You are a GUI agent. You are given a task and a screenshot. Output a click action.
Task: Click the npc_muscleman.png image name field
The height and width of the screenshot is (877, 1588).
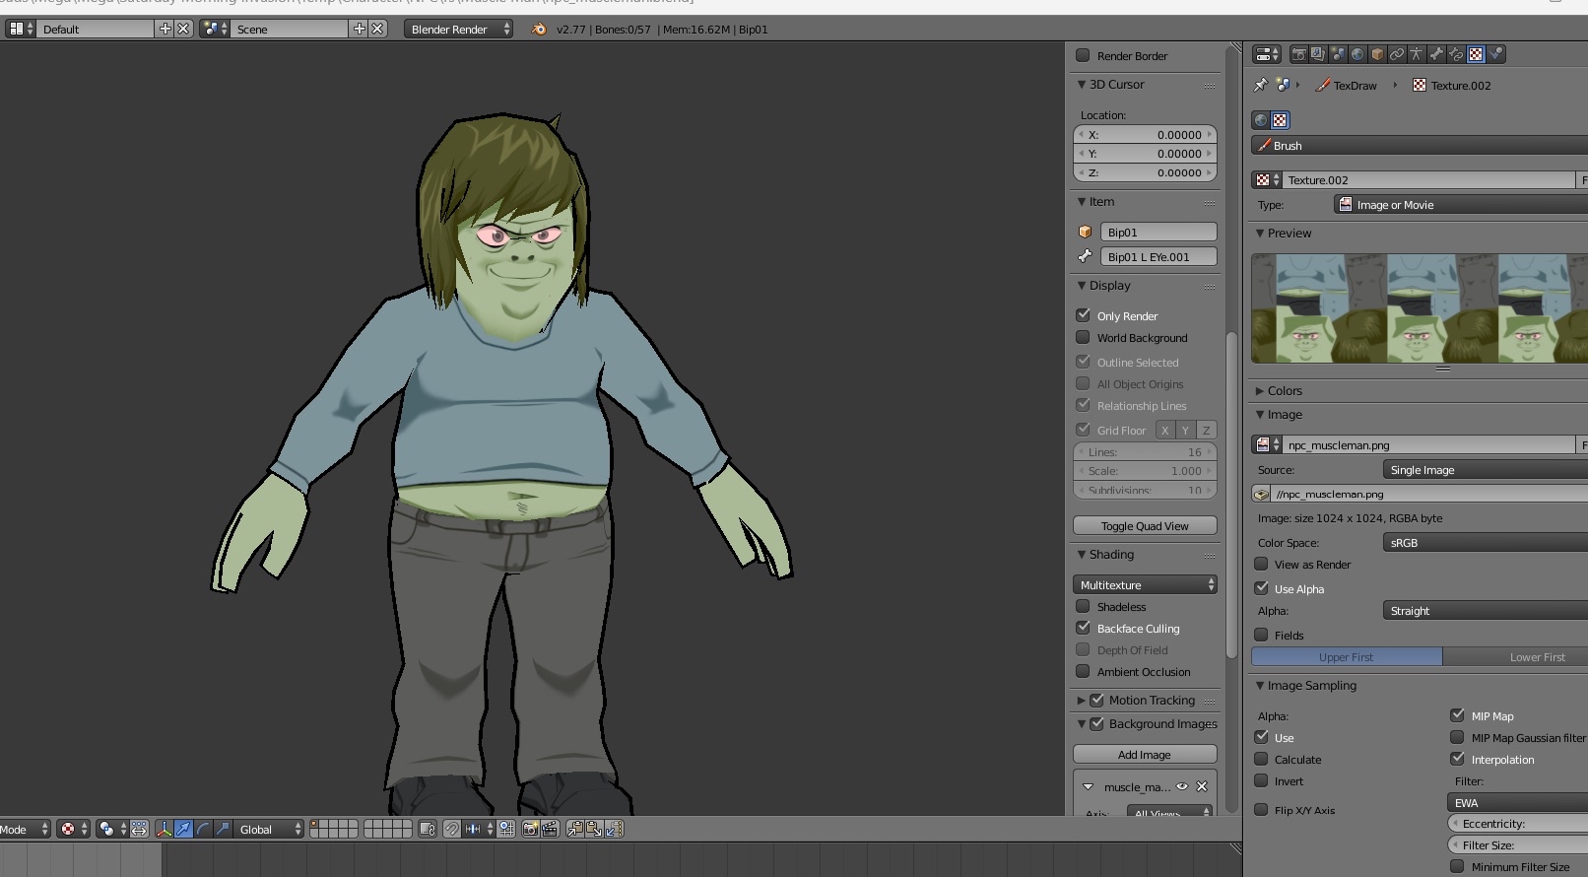pos(1429,444)
